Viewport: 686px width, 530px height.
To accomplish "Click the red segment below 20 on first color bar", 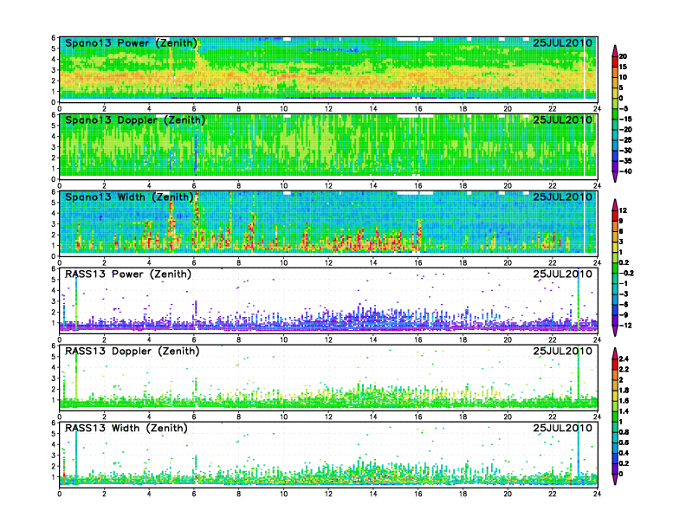I will pyautogui.click(x=615, y=61).
